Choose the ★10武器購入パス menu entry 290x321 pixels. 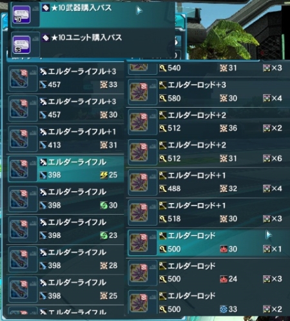[x=93, y=15]
